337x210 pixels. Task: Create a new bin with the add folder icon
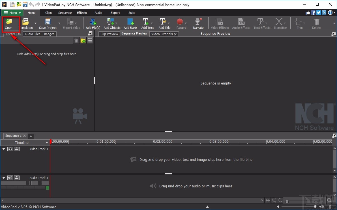pyautogui.click(x=83, y=40)
